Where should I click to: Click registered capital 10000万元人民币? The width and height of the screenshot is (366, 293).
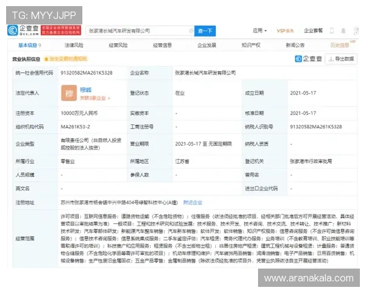click(79, 114)
